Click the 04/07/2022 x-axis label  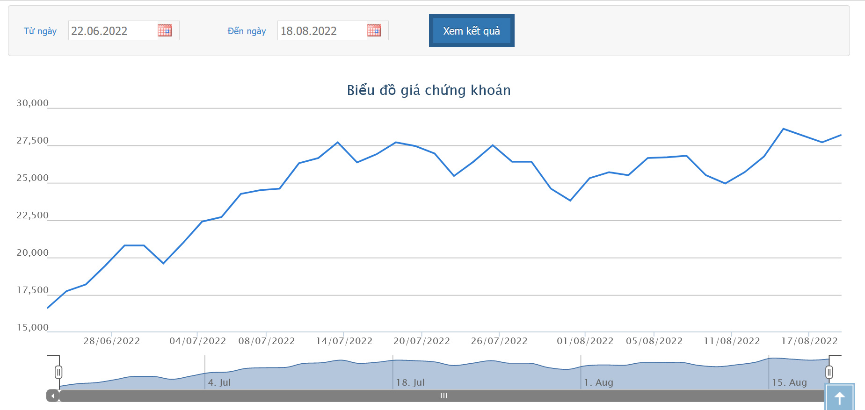pos(197,341)
